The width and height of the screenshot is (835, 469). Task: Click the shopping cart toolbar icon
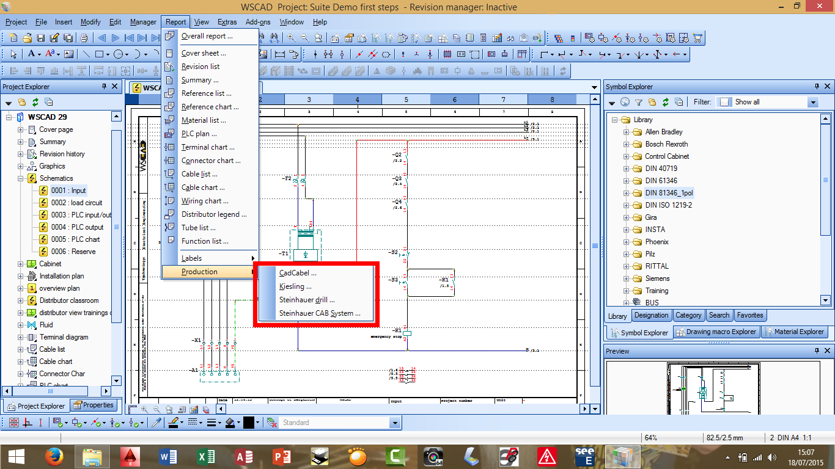(697, 38)
